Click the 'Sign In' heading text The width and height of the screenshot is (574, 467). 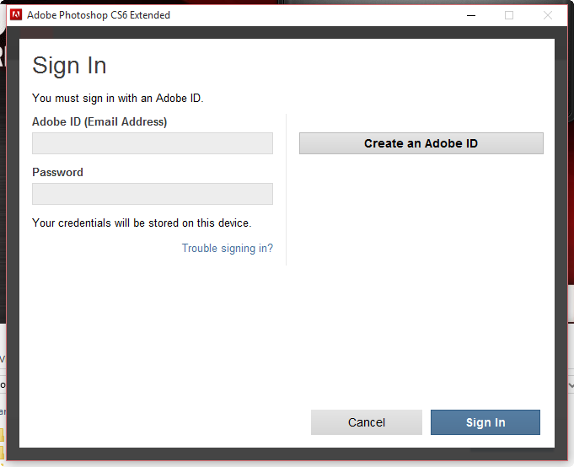(70, 66)
